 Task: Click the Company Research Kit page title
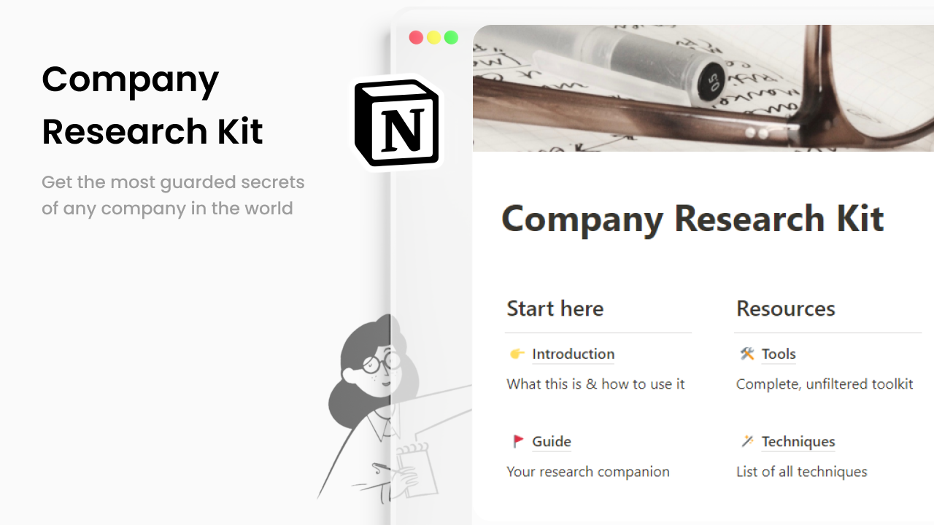coord(692,219)
